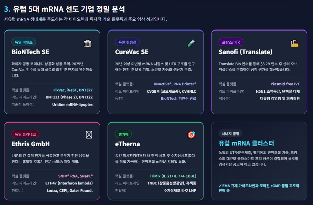Click the FixVac, iNeST, BNT327 platform text
Image resolution: width=313 pixels, height=205 pixels.
click(73, 90)
